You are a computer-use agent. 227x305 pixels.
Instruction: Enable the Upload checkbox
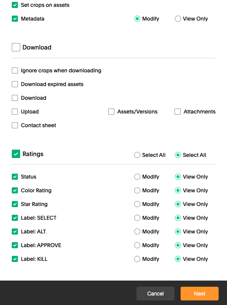tap(15, 112)
